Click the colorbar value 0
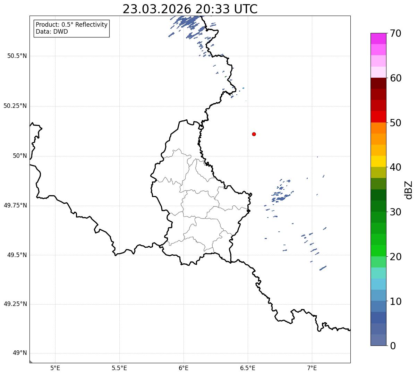417x375 pixels. (393, 346)
